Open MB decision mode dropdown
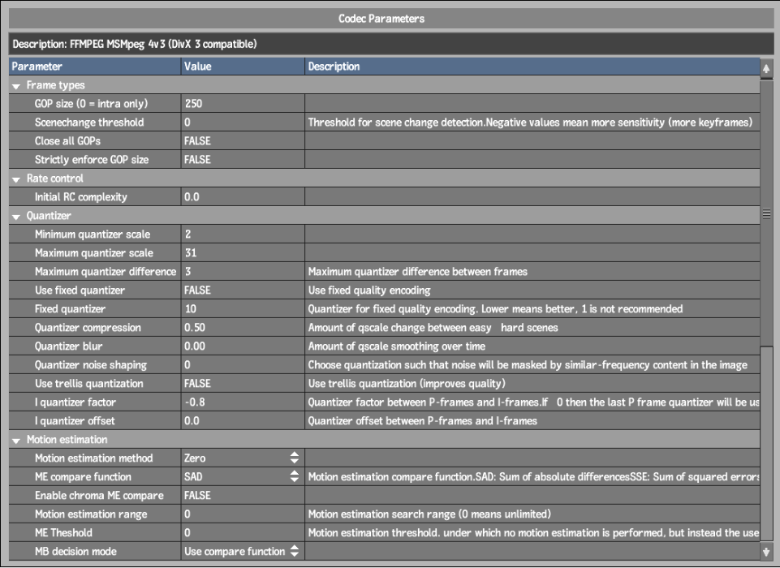 pyautogui.click(x=295, y=551)
